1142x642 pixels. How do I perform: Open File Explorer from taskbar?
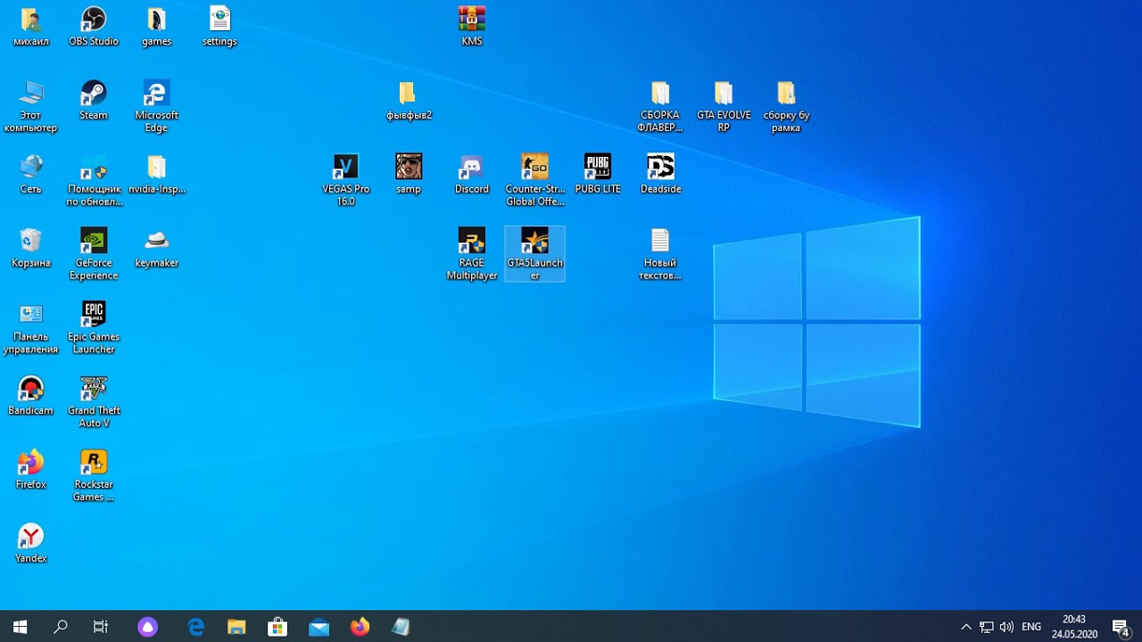[x=236, y=627]
